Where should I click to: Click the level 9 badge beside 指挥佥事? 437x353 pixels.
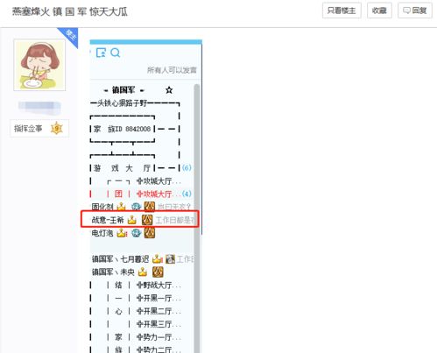click(57, 129)
